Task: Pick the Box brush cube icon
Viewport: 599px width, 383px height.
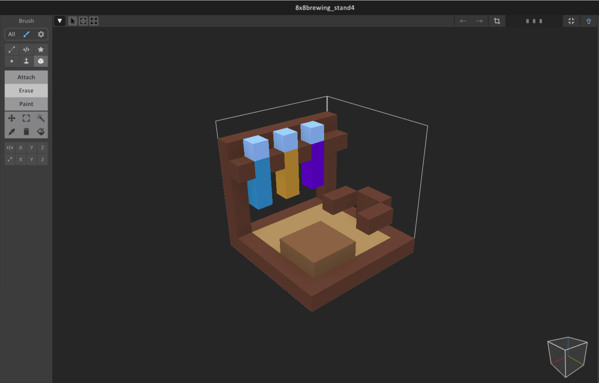Action: (41, 61)
